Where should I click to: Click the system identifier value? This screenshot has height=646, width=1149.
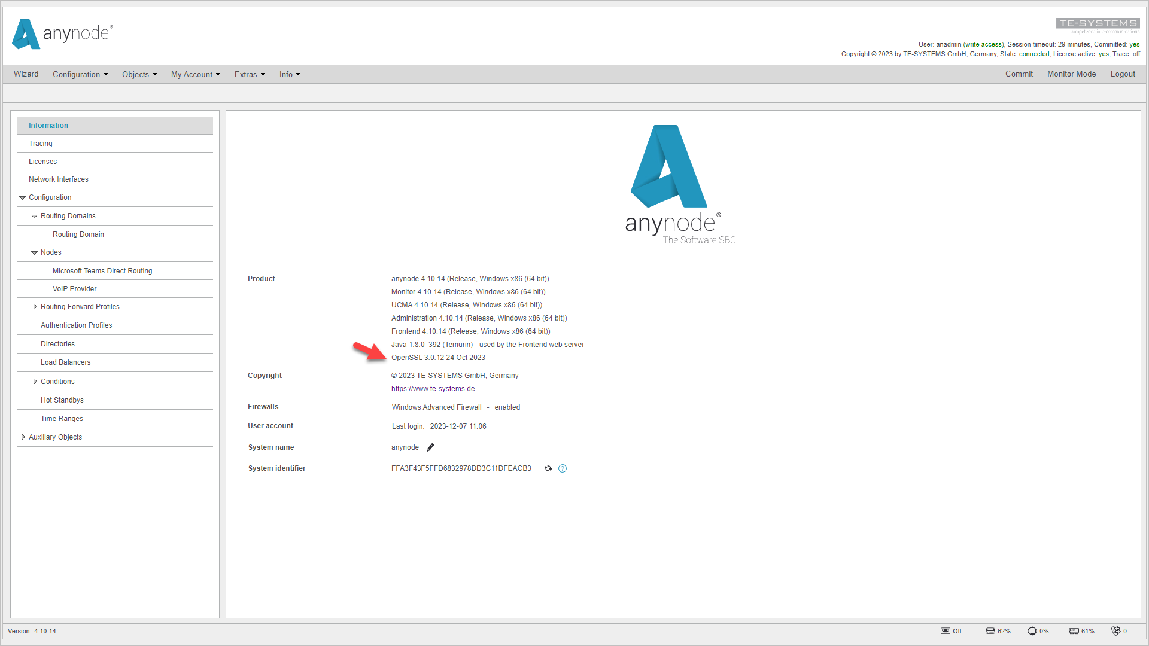(461, 468)
